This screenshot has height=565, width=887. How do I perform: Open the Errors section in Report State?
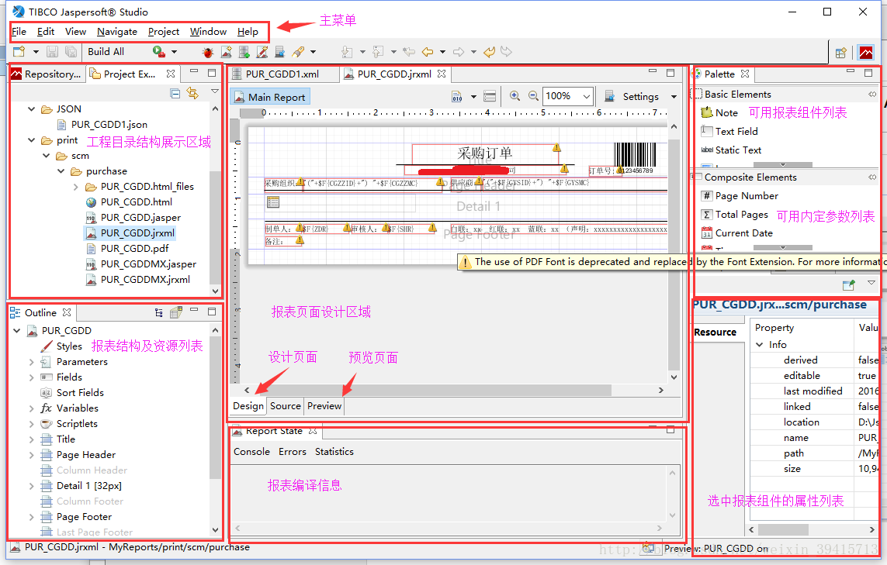click(293, 451)
